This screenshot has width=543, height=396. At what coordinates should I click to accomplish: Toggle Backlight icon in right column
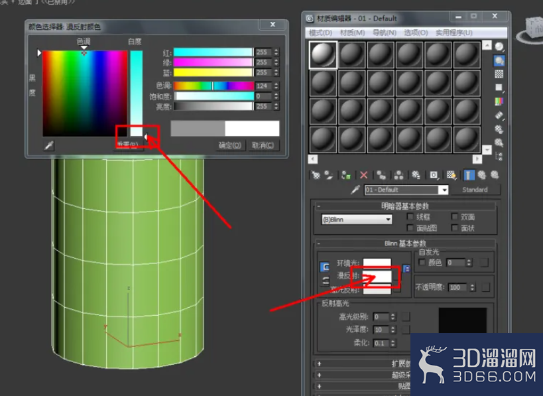pos(499,60)
